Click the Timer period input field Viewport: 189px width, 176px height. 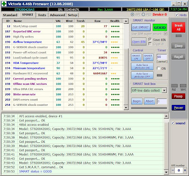click(x=162, y=57)
